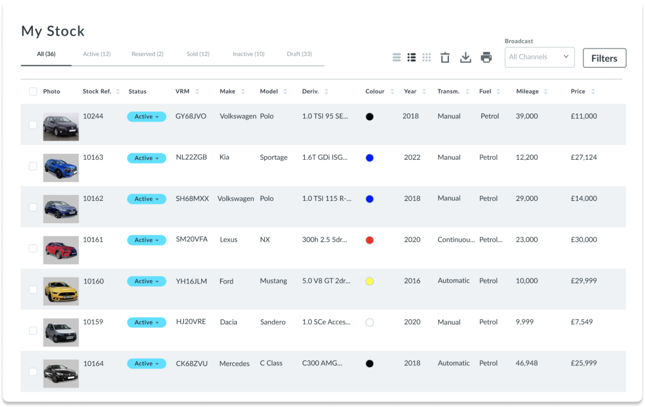Sort by Price column arrows
The image size is (645, 407).
593,92
